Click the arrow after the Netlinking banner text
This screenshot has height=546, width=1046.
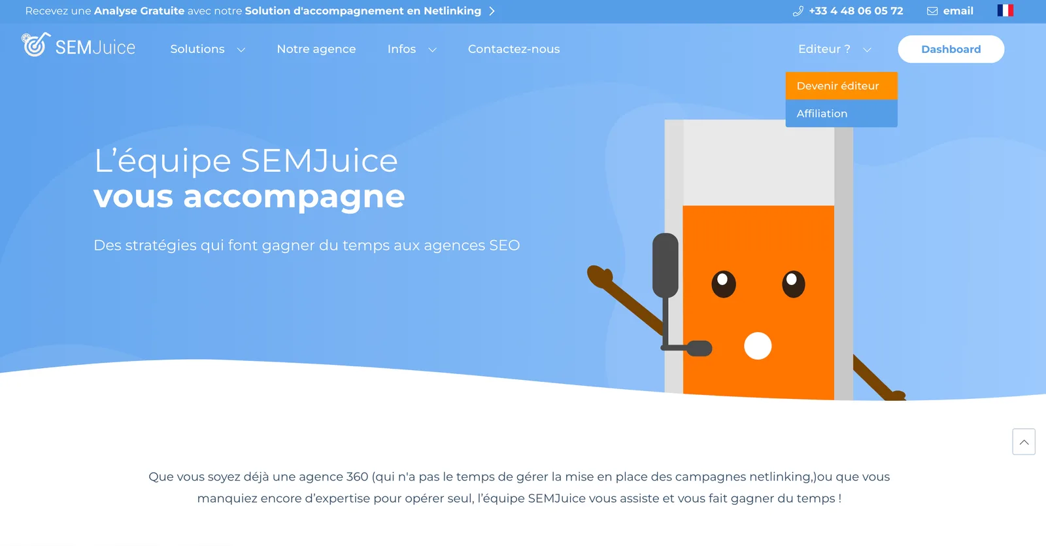point(492,11)
